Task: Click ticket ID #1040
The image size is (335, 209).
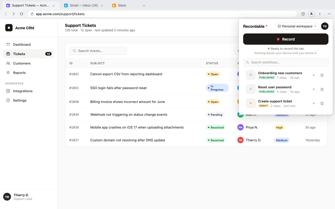Action: 74,102
